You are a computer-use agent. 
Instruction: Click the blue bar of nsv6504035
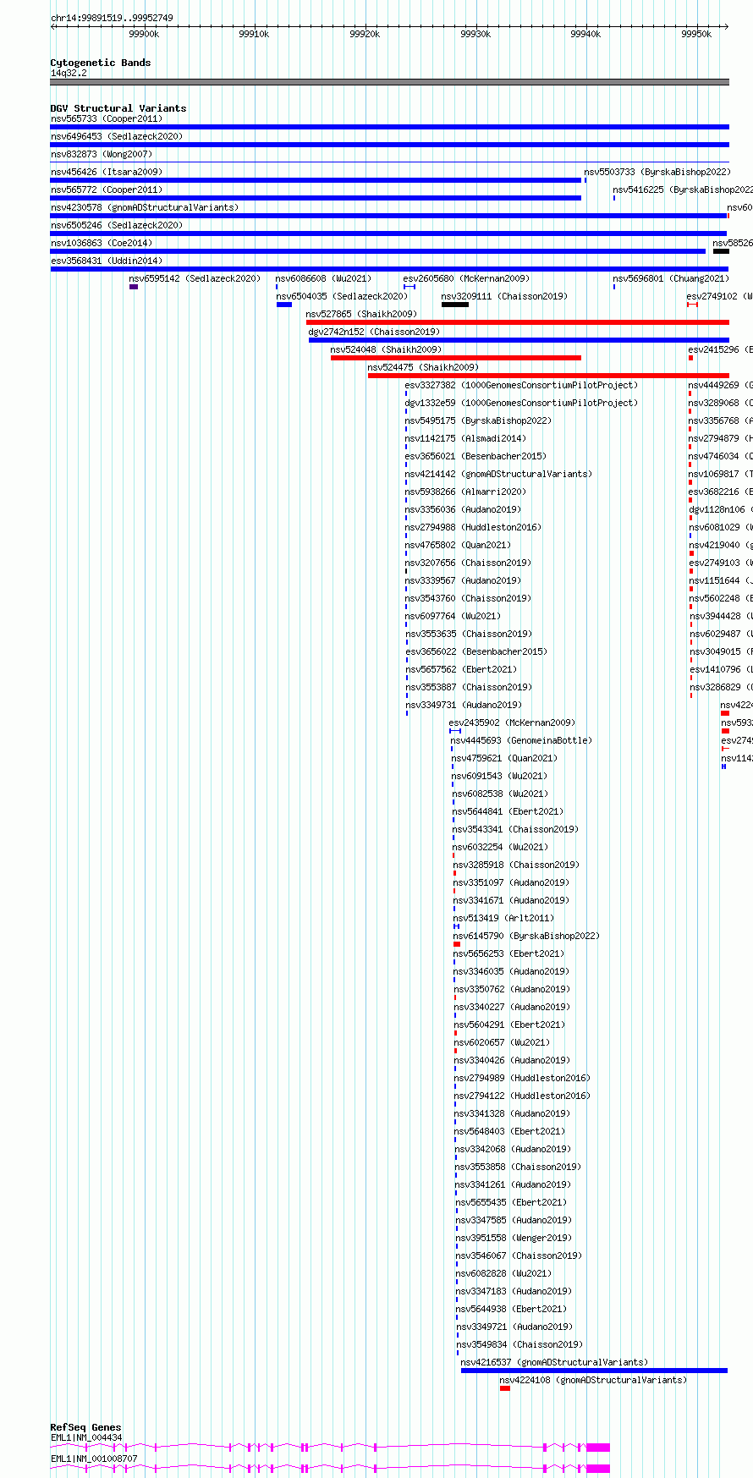pos(284,305)
